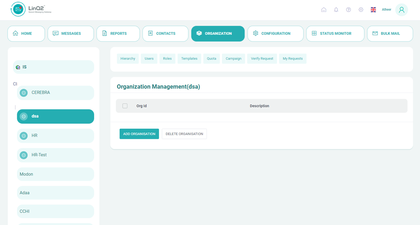Click the LinQ2 logo
The width and height of the screenshot is (420, 225).
(x=31, y=9)
